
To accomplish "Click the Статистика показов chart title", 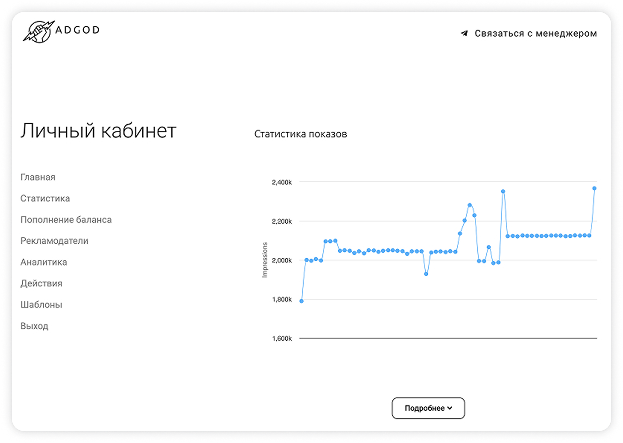I will [x=301, y=134].
